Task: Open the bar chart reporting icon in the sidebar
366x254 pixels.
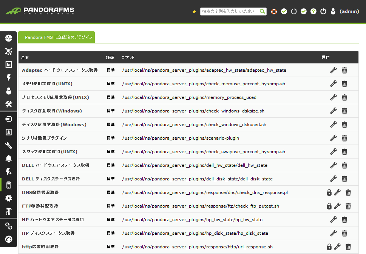Action: point(9,65)
